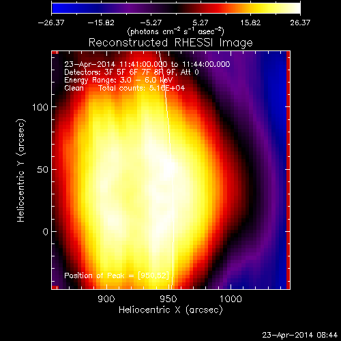The height and width of the screenshot is (341, 341).
Task: Click the '-15.82' colorbar label
Action: [x=101, y=23]
